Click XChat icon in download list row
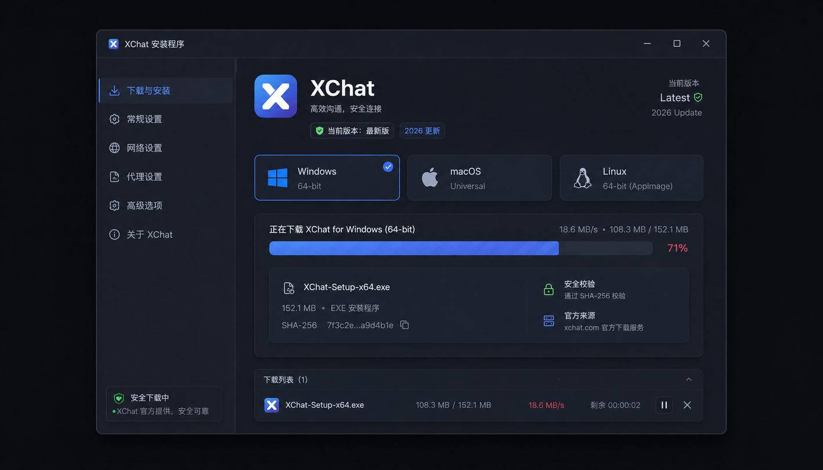823x470 pixels. [x=272, y=405]
